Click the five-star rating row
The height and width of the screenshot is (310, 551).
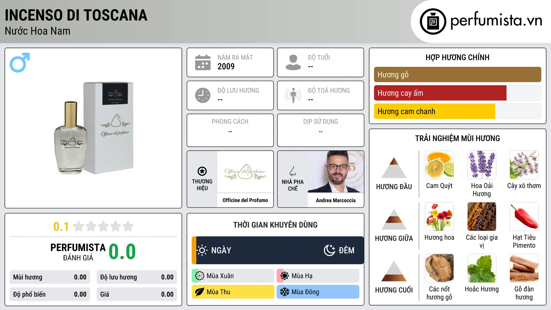tap(104, 226)
